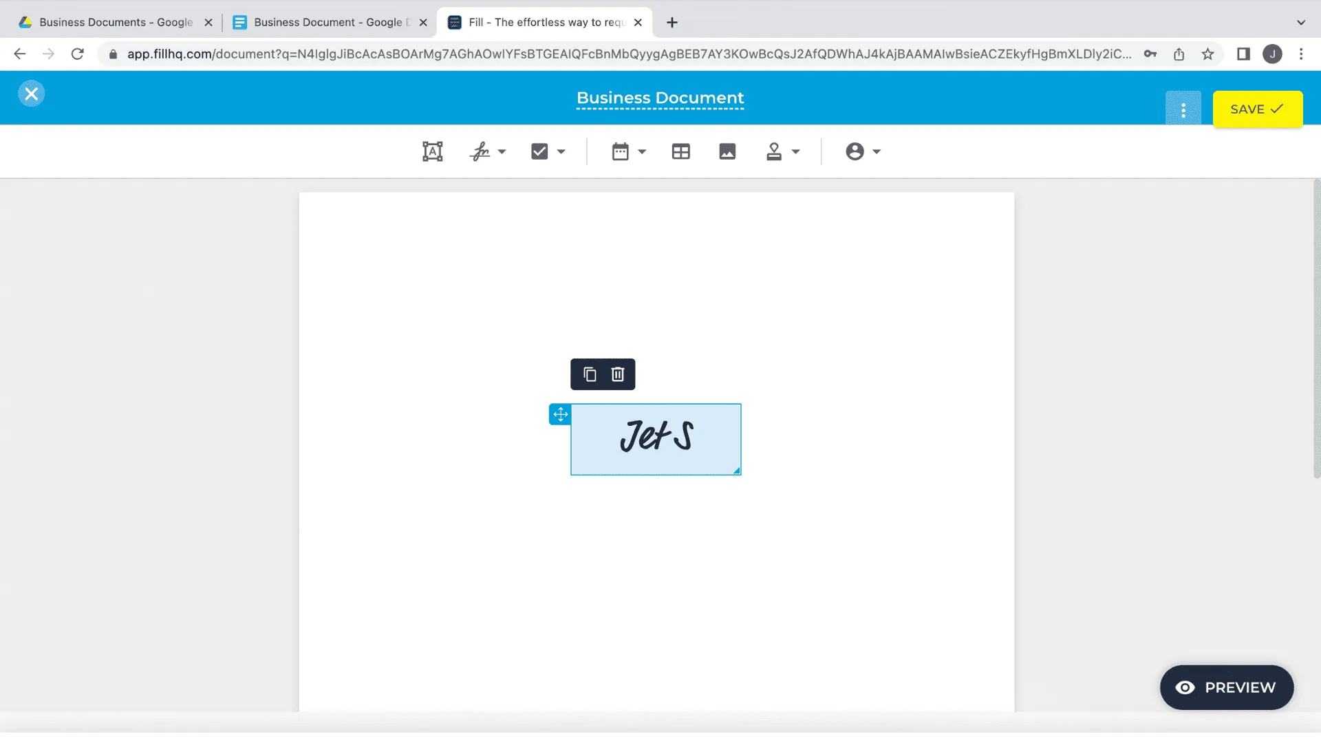Image resolution: width=1321 pixels, height=743 pixels.
Task: Expand the date field options dropdown
Action: (x=641, y=152)
